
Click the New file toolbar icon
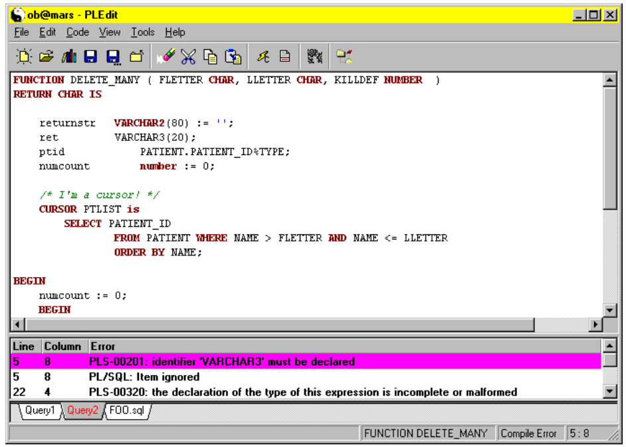pos(25,57)
